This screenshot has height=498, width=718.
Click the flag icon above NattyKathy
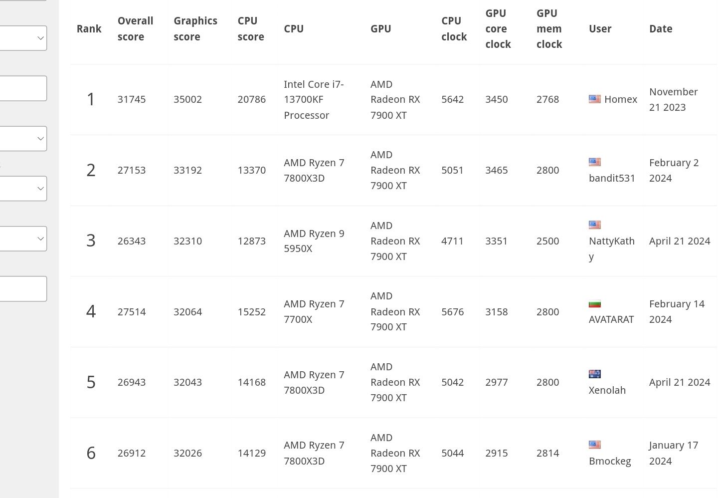[594, 225]
